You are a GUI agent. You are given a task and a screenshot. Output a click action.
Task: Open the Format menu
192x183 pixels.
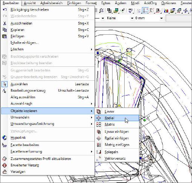[x=91, y=3]
